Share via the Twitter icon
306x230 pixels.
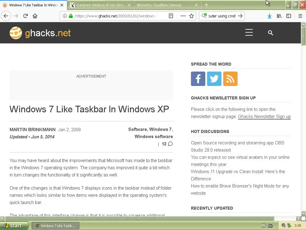point(214,79)
